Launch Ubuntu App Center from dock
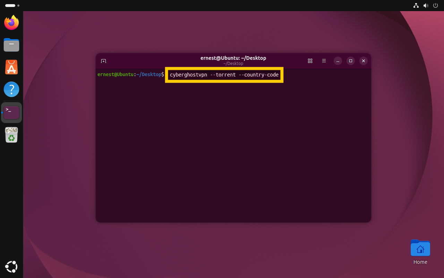Viewport: 444px width, 278px height. point(11,67)
